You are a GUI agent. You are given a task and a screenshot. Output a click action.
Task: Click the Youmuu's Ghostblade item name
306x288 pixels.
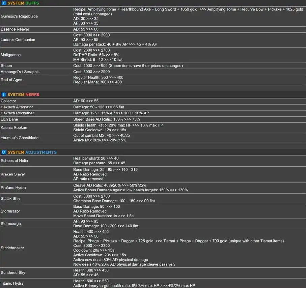[x=20, y=138]
